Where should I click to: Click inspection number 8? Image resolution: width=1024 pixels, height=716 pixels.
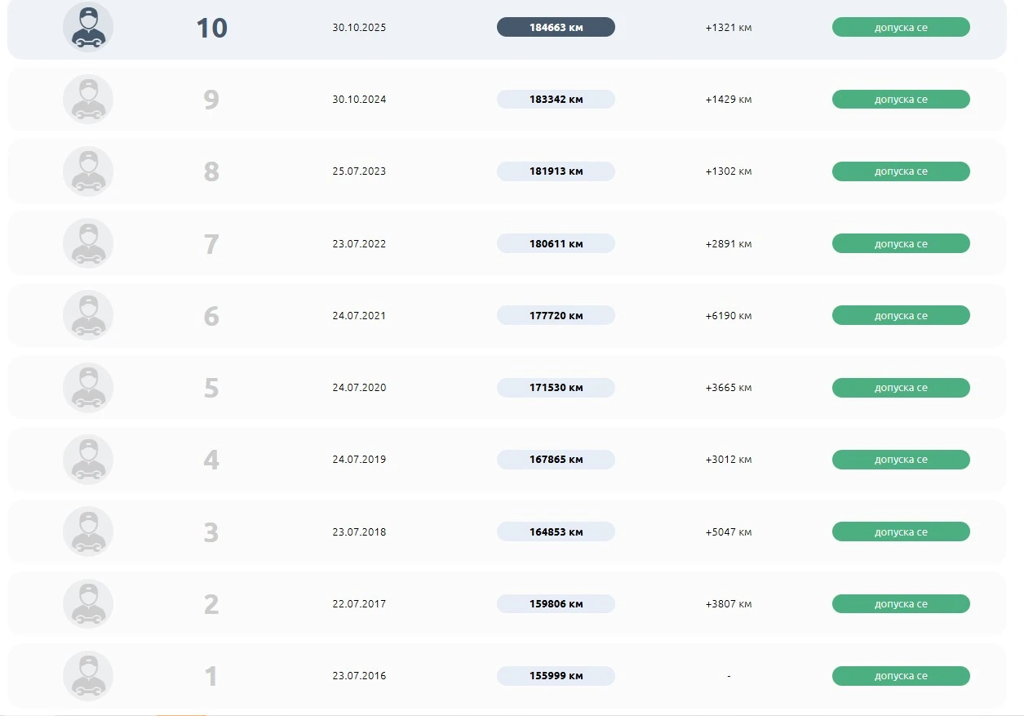[211, 172]
